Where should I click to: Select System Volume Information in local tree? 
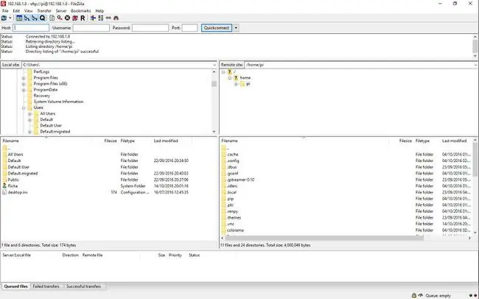tap(58, 102)
